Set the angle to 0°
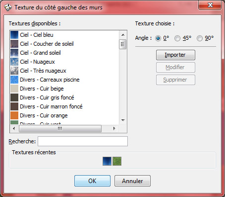Image resolution: width=225 pixels, height=197 pixels. (x=158, y=38)
